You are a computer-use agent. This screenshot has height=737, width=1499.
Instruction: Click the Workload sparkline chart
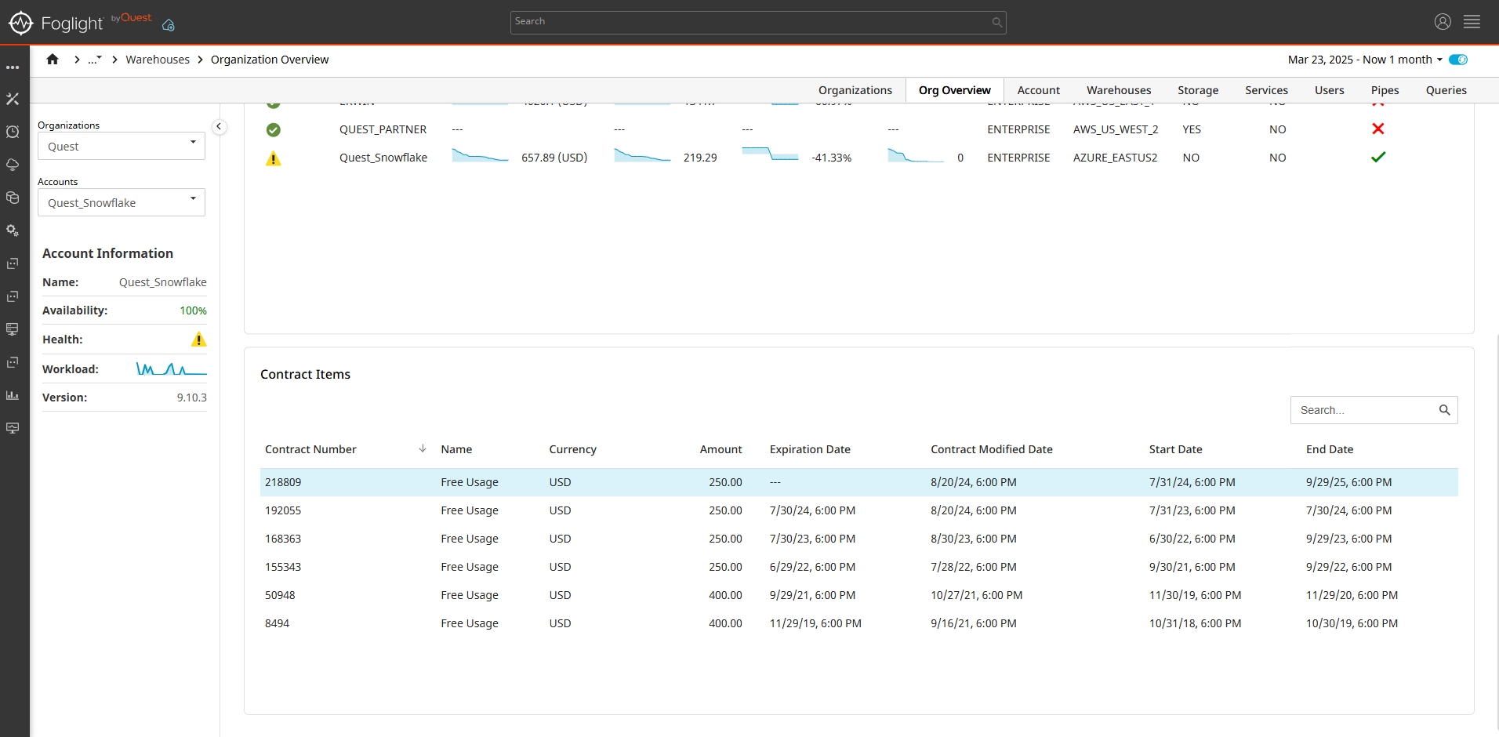[171, 368]
